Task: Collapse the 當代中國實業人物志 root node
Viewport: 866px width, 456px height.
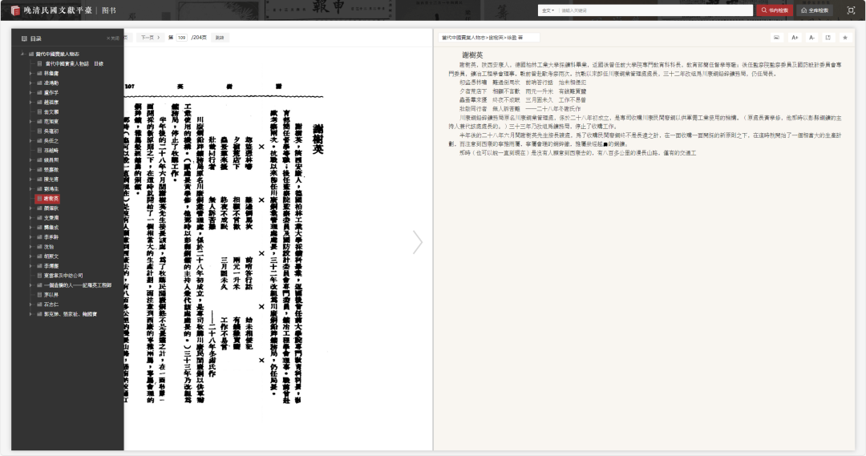Action: click(x=22, y=54)
